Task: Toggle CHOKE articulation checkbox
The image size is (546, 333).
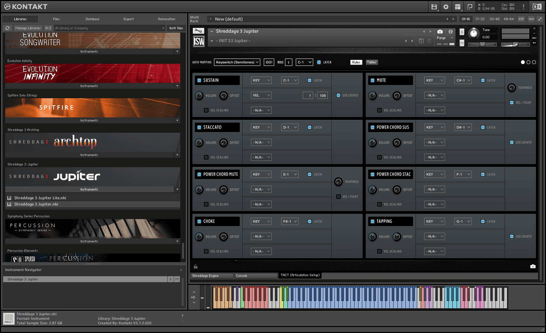Action: [199, 221]
